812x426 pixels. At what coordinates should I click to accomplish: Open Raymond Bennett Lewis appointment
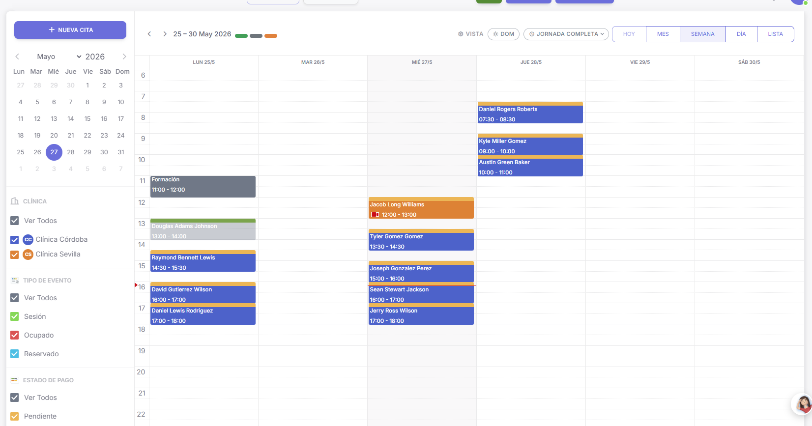coord(203,261)
